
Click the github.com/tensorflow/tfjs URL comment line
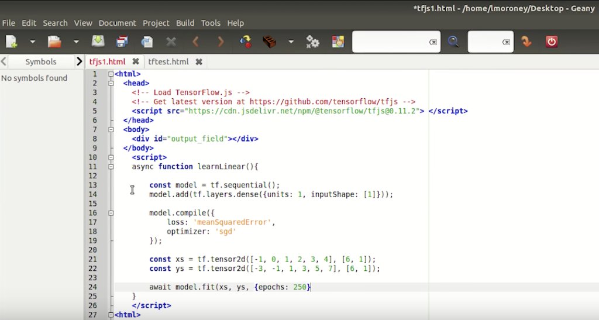(274, 102)
